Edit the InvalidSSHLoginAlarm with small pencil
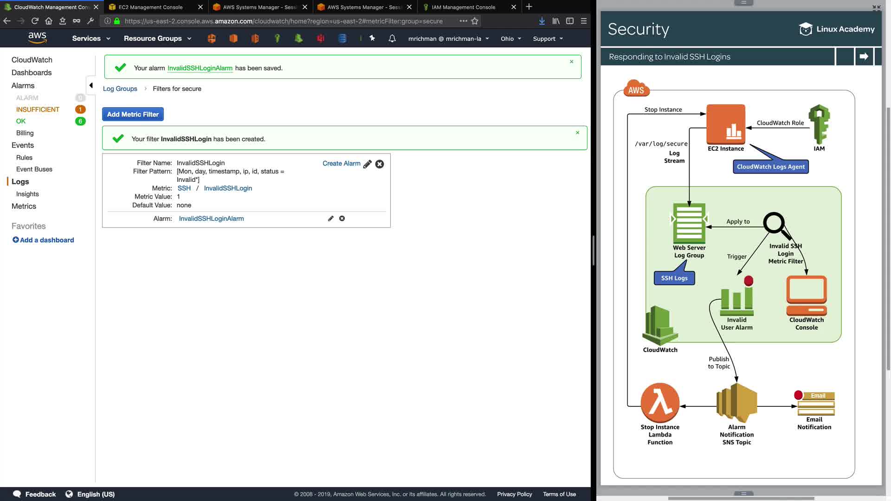This screenshot has height=501, width=891. point(331,218)
